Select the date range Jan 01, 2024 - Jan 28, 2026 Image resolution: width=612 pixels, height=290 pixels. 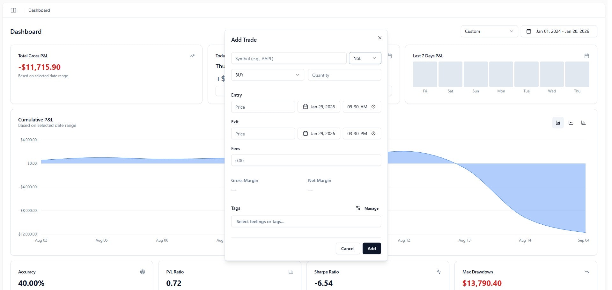pyautogui.click(x=559, y=31)
